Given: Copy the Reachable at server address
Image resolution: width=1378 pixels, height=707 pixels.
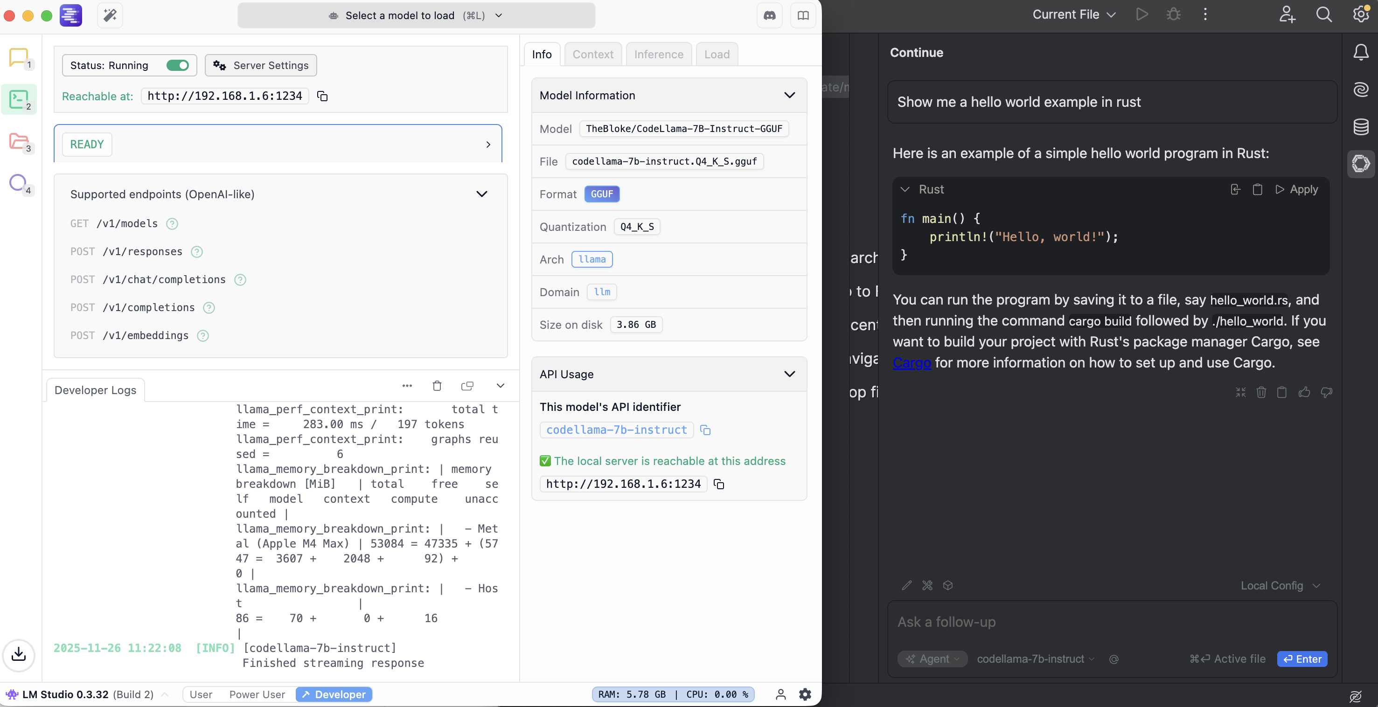Looking at the screenshot, I should point(322,96).
